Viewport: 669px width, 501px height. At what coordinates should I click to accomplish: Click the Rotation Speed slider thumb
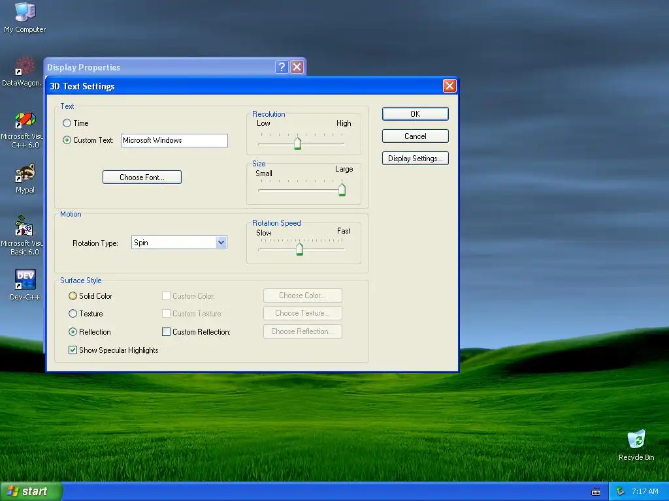click(299, 249)
